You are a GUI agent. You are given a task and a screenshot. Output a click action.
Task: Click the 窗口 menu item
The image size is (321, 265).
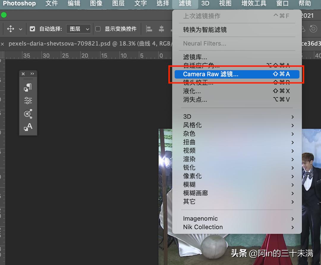[x=282, y=4]
